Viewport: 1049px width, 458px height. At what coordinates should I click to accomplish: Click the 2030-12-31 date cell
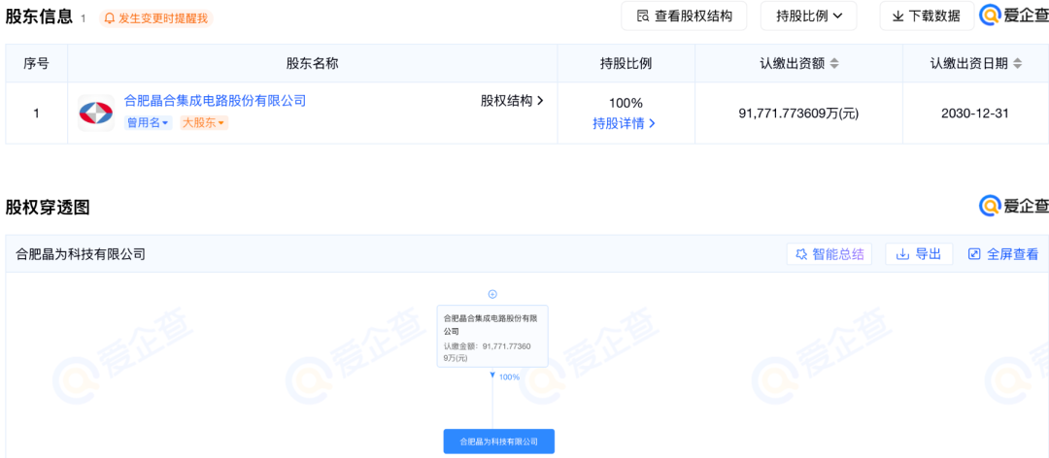click(975, 114)
